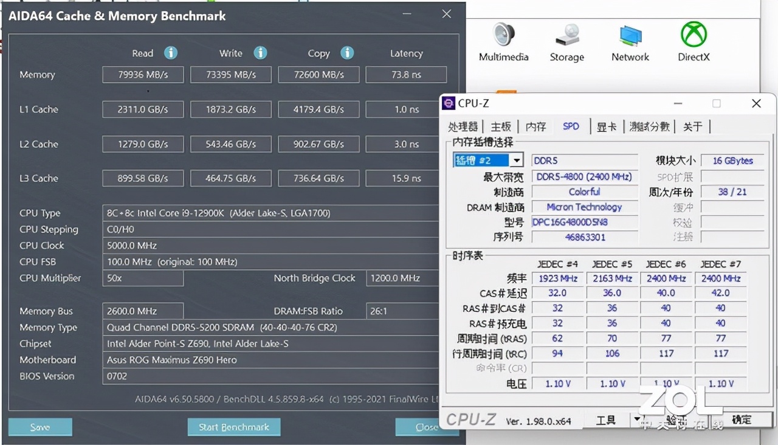The height and width of the screenshot is (445, 778).
Task: Click the info icon next to Read
Action: coord(170,53)
